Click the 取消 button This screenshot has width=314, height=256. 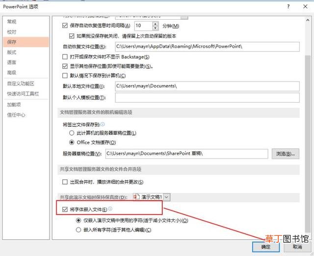pyautogui.click(x=297, y=247)
